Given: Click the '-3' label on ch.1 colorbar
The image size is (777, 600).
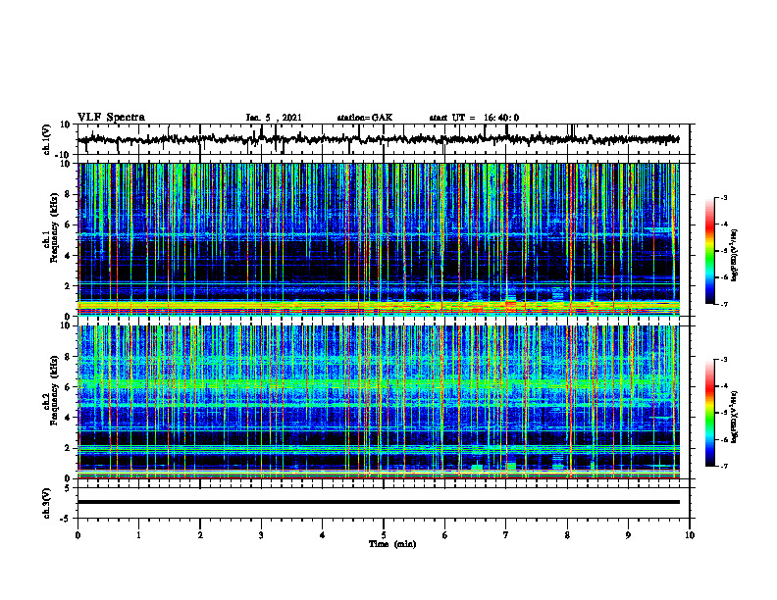Looking at the screenshot, I should 723,198.
